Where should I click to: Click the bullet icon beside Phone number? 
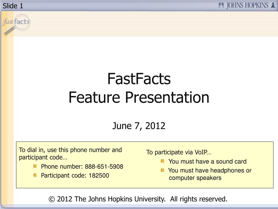pos(36,166)
